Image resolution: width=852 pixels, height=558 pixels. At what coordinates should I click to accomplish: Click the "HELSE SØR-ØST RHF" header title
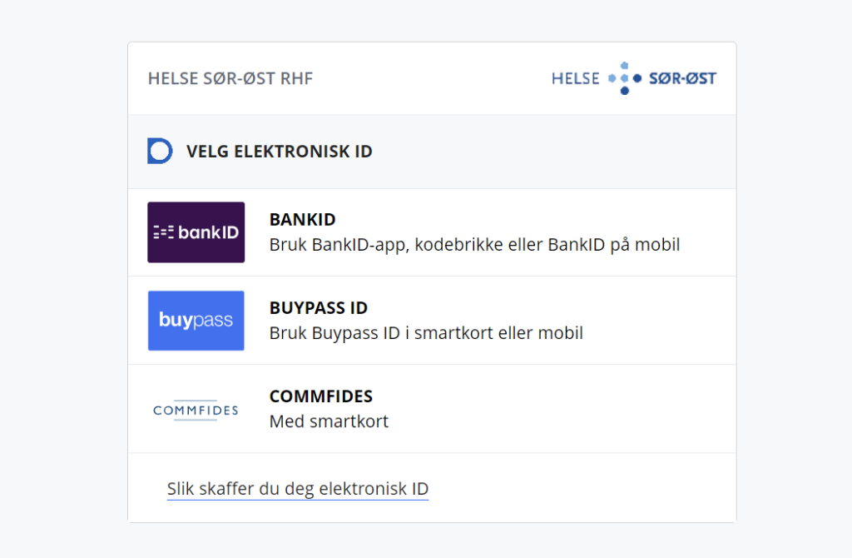(x=230, y=79)
